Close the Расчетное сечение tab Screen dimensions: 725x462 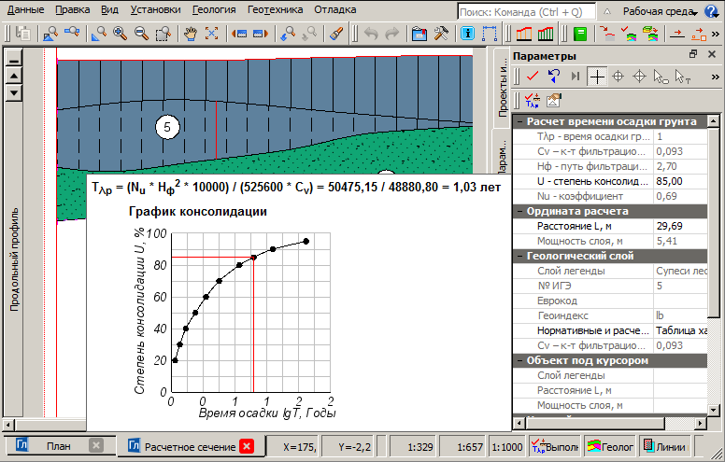247,447
